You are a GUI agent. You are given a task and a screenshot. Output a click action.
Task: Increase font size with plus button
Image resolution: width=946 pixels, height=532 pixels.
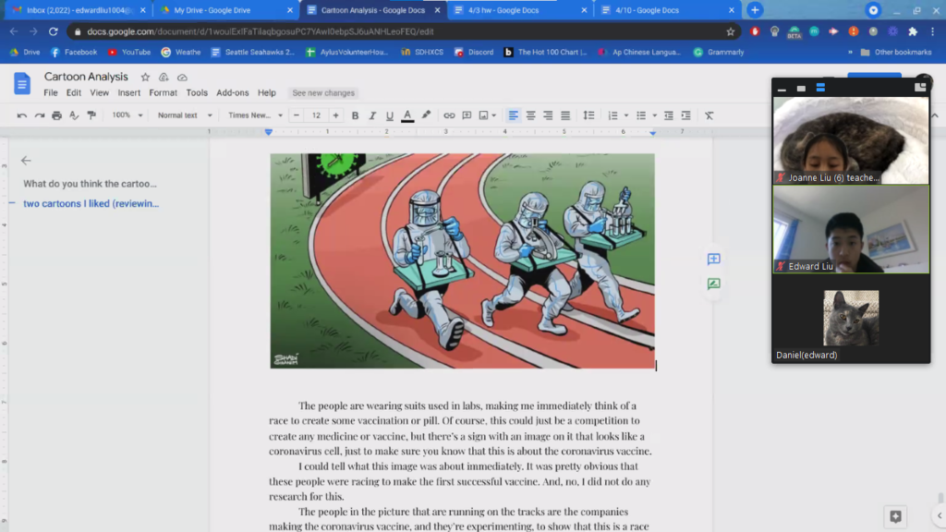click(335, 115)
